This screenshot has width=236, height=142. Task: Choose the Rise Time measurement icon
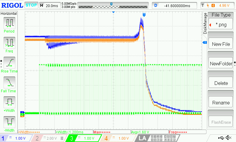9,63
